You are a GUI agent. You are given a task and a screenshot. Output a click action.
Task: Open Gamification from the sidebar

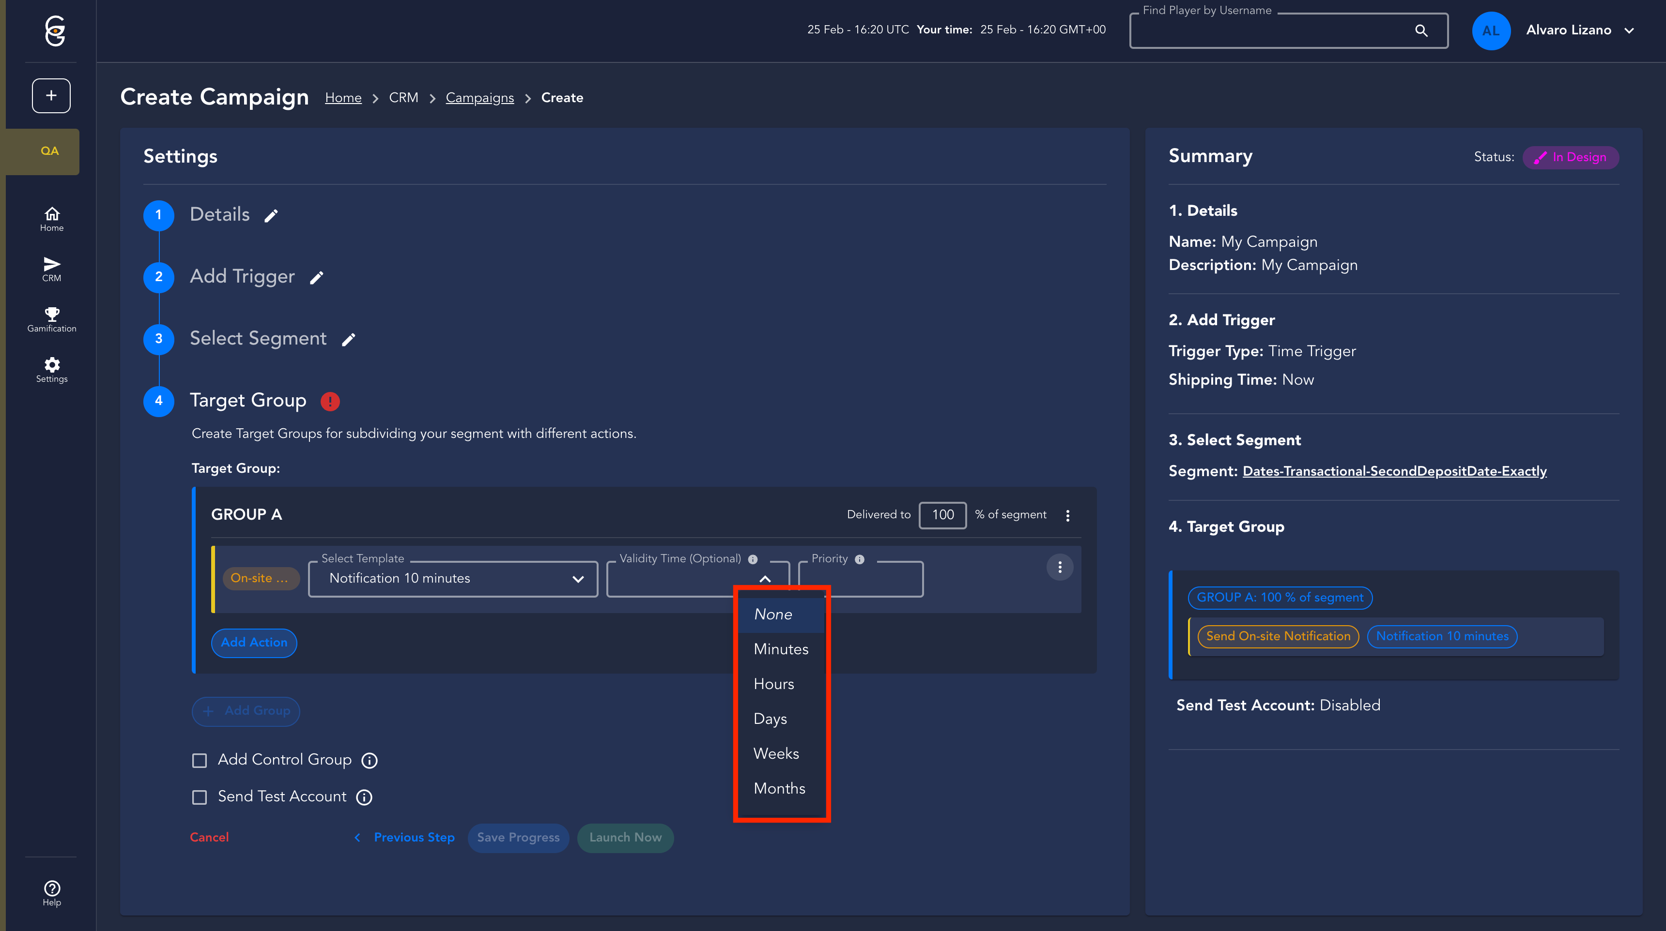(52, 320)
